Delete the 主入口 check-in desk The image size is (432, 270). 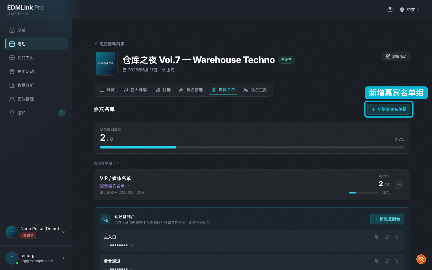pos(396,237)
